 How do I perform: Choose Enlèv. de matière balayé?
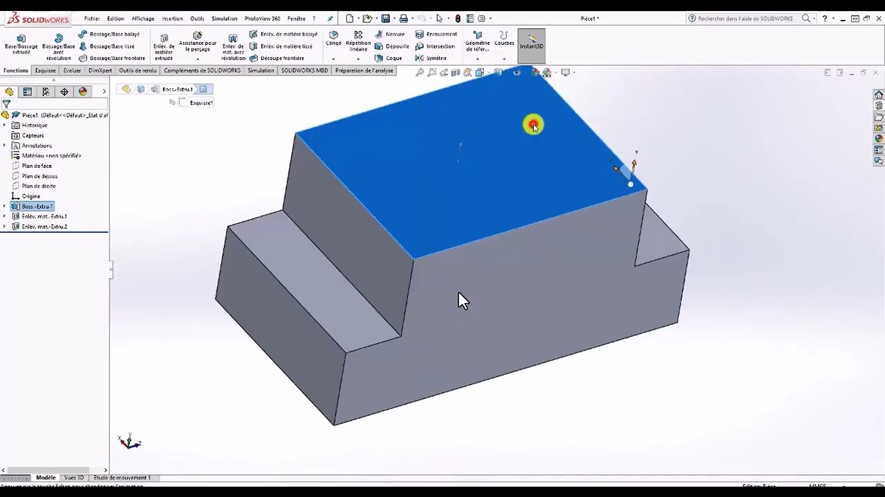pos(283,34)
